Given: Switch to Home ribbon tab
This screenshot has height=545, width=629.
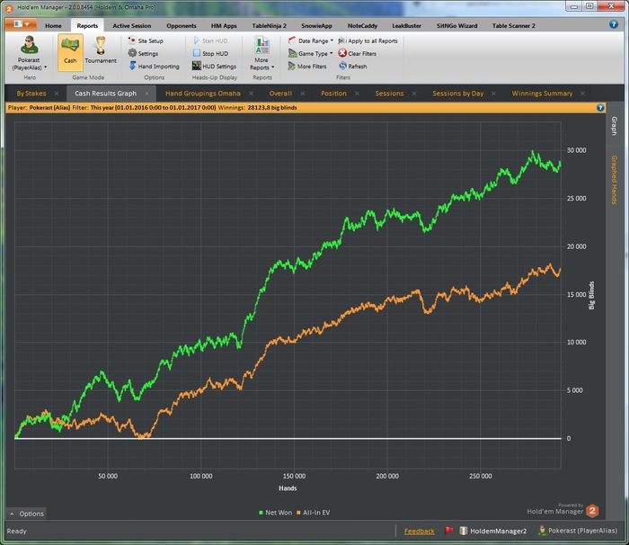Looking at the screenshot, I should pos(53,26).
